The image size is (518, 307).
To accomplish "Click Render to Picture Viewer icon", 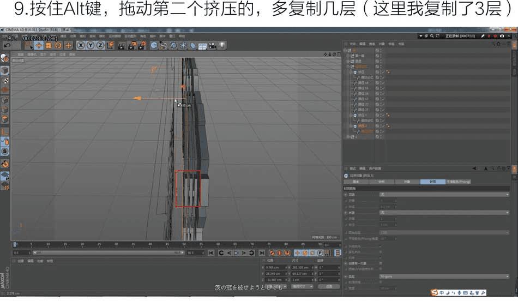I will point(132,45).
